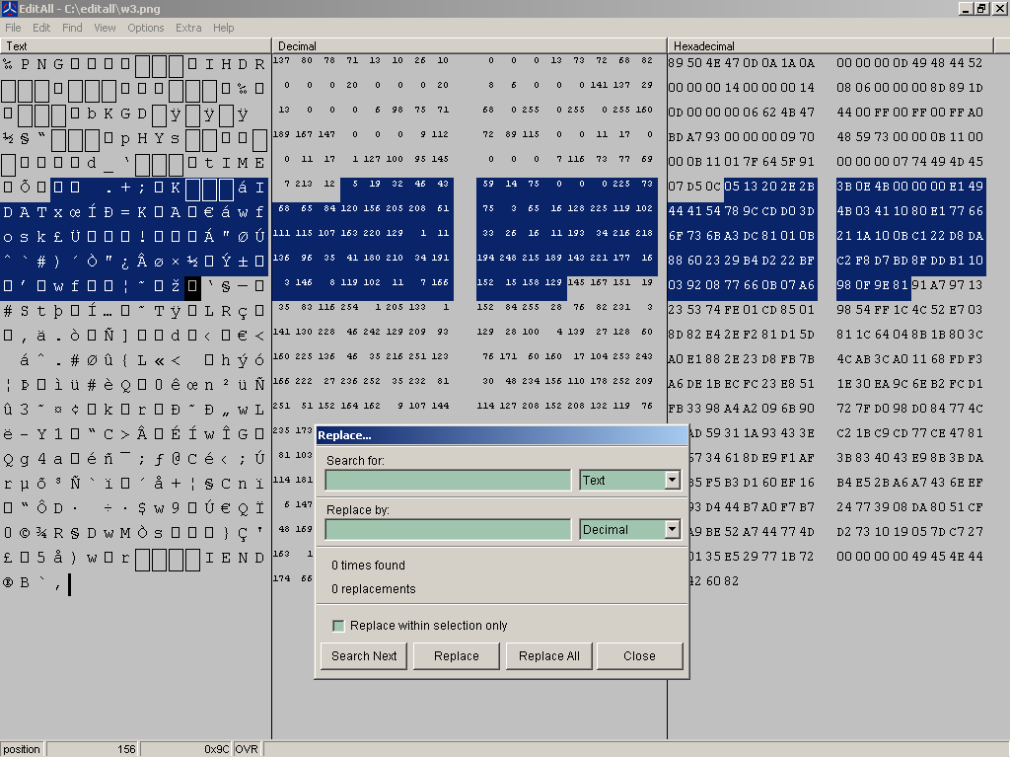Click the Search for input field
This screenshot has width=1010, height=758.
coord(448,481)
